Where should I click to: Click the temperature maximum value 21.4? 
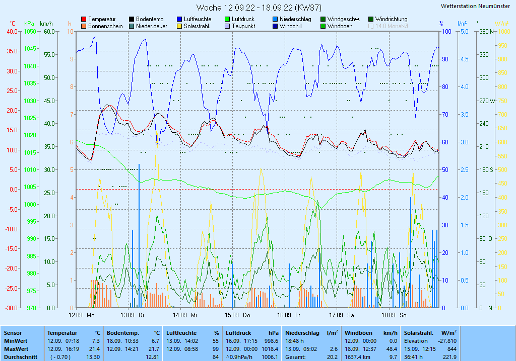pyautogui.click(x=94, y=349)
